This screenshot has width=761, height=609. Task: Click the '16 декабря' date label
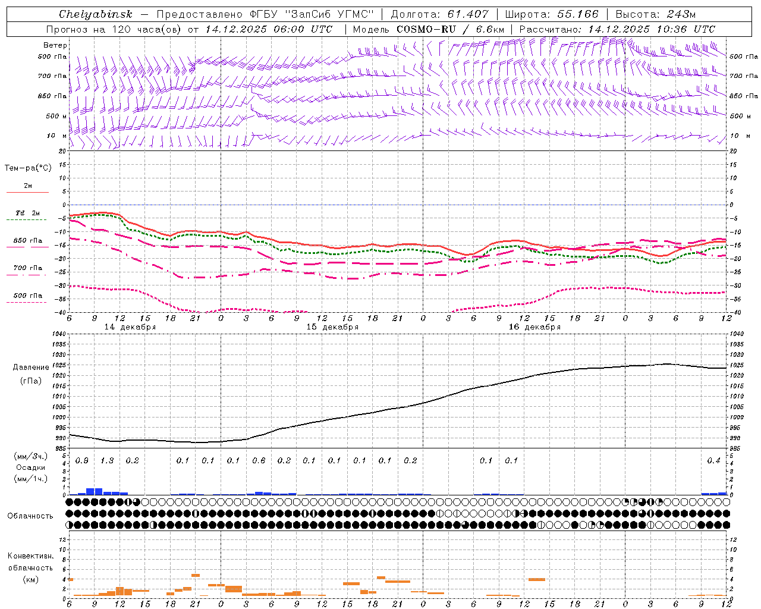tap(534, 327)
